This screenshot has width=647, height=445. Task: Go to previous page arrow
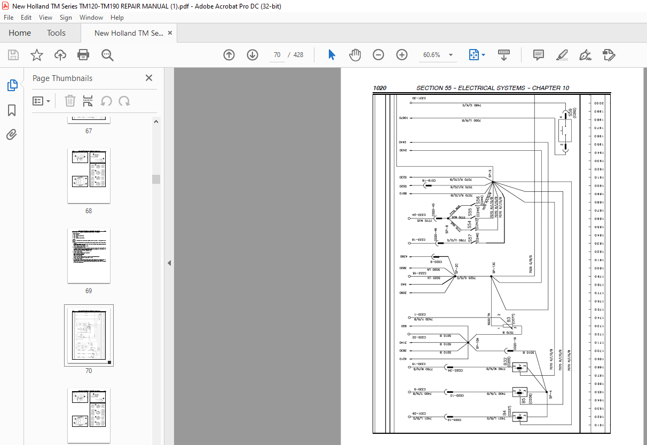[229, 55]
